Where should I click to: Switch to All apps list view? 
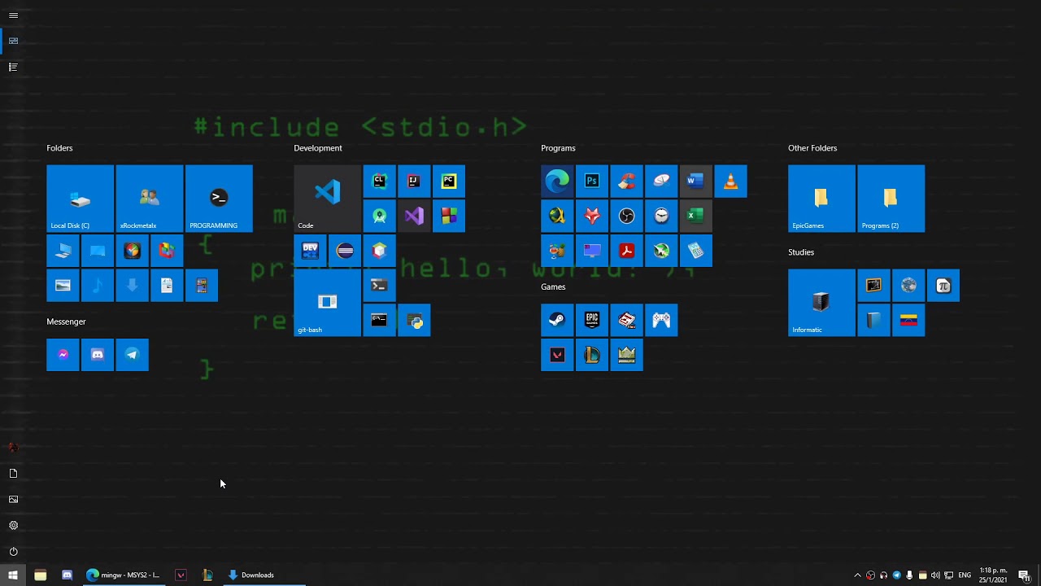[13, 67]
